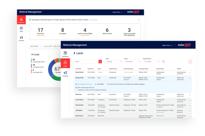Click the red search magnifier button
This screenshot has height=136, width=205.
click(100, 61)
